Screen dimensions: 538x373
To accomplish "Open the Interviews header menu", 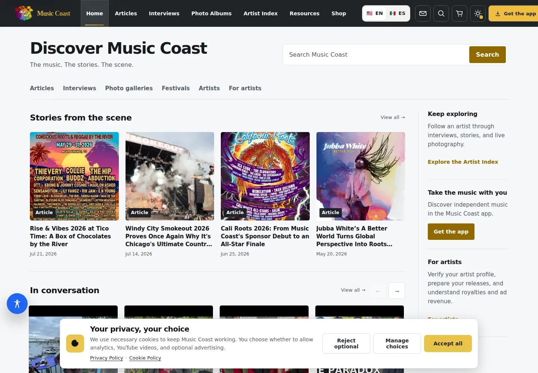I will pos(164,13).
